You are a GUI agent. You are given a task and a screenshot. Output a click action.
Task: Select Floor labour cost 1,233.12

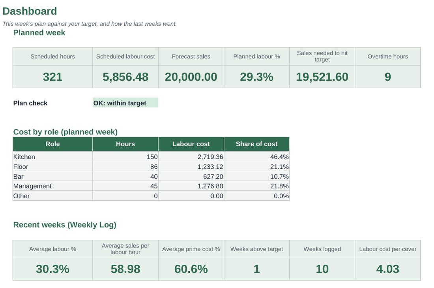point(210,167)
